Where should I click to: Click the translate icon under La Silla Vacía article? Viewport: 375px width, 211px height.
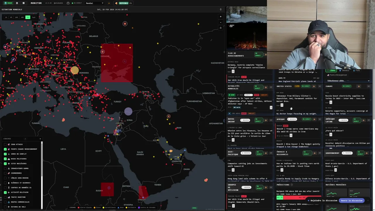click(x=331, y=135)
